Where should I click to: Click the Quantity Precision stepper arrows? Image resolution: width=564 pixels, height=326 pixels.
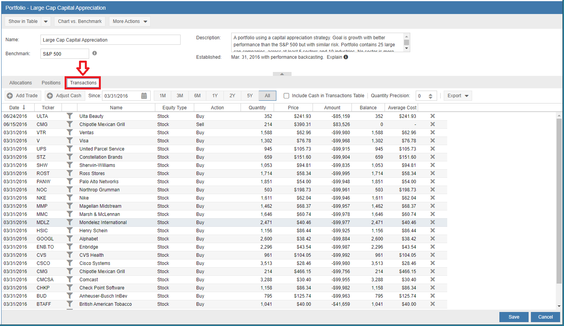[430, 96]
